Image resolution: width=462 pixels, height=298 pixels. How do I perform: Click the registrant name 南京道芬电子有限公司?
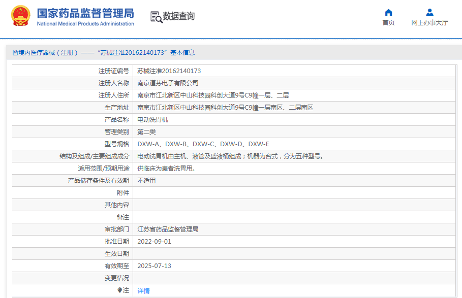click(x=168, y=83)
